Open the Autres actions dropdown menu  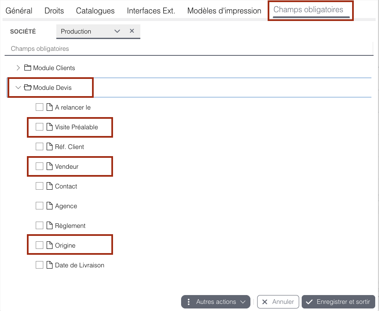click(216, 302)
